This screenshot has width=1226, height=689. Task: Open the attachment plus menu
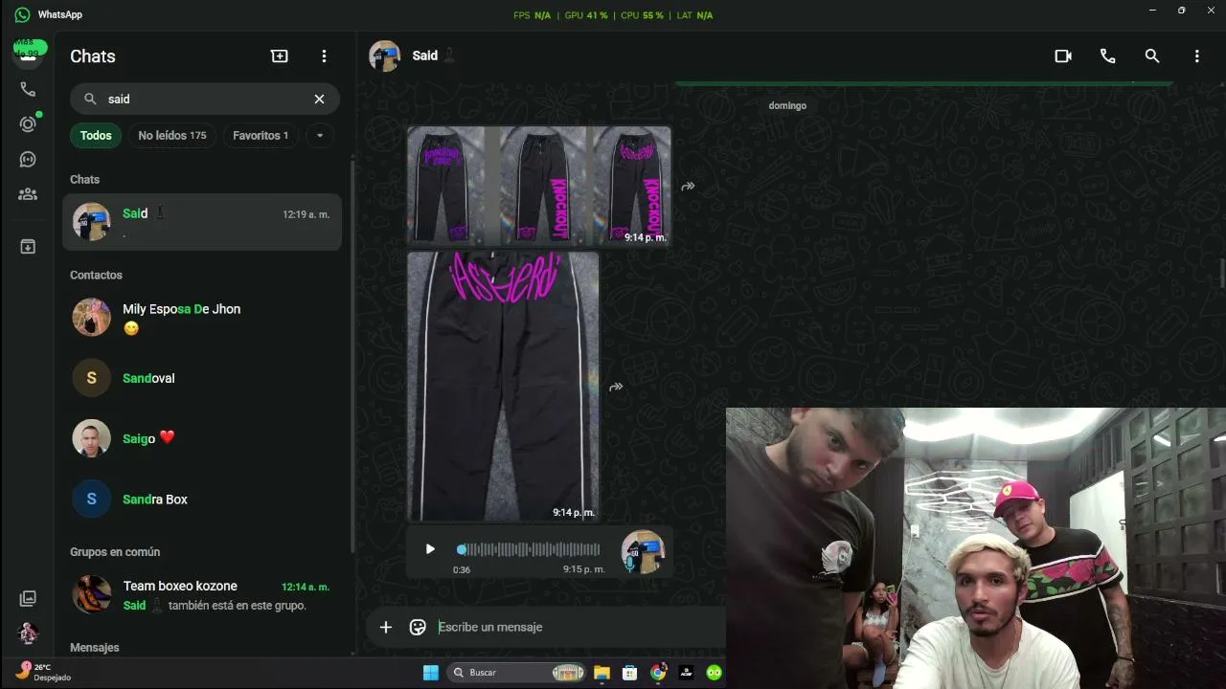coord(386,627)
